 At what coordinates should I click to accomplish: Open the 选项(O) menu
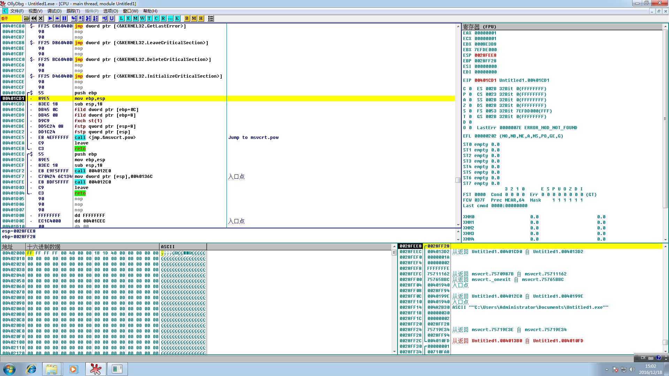(x=111, y=11)
